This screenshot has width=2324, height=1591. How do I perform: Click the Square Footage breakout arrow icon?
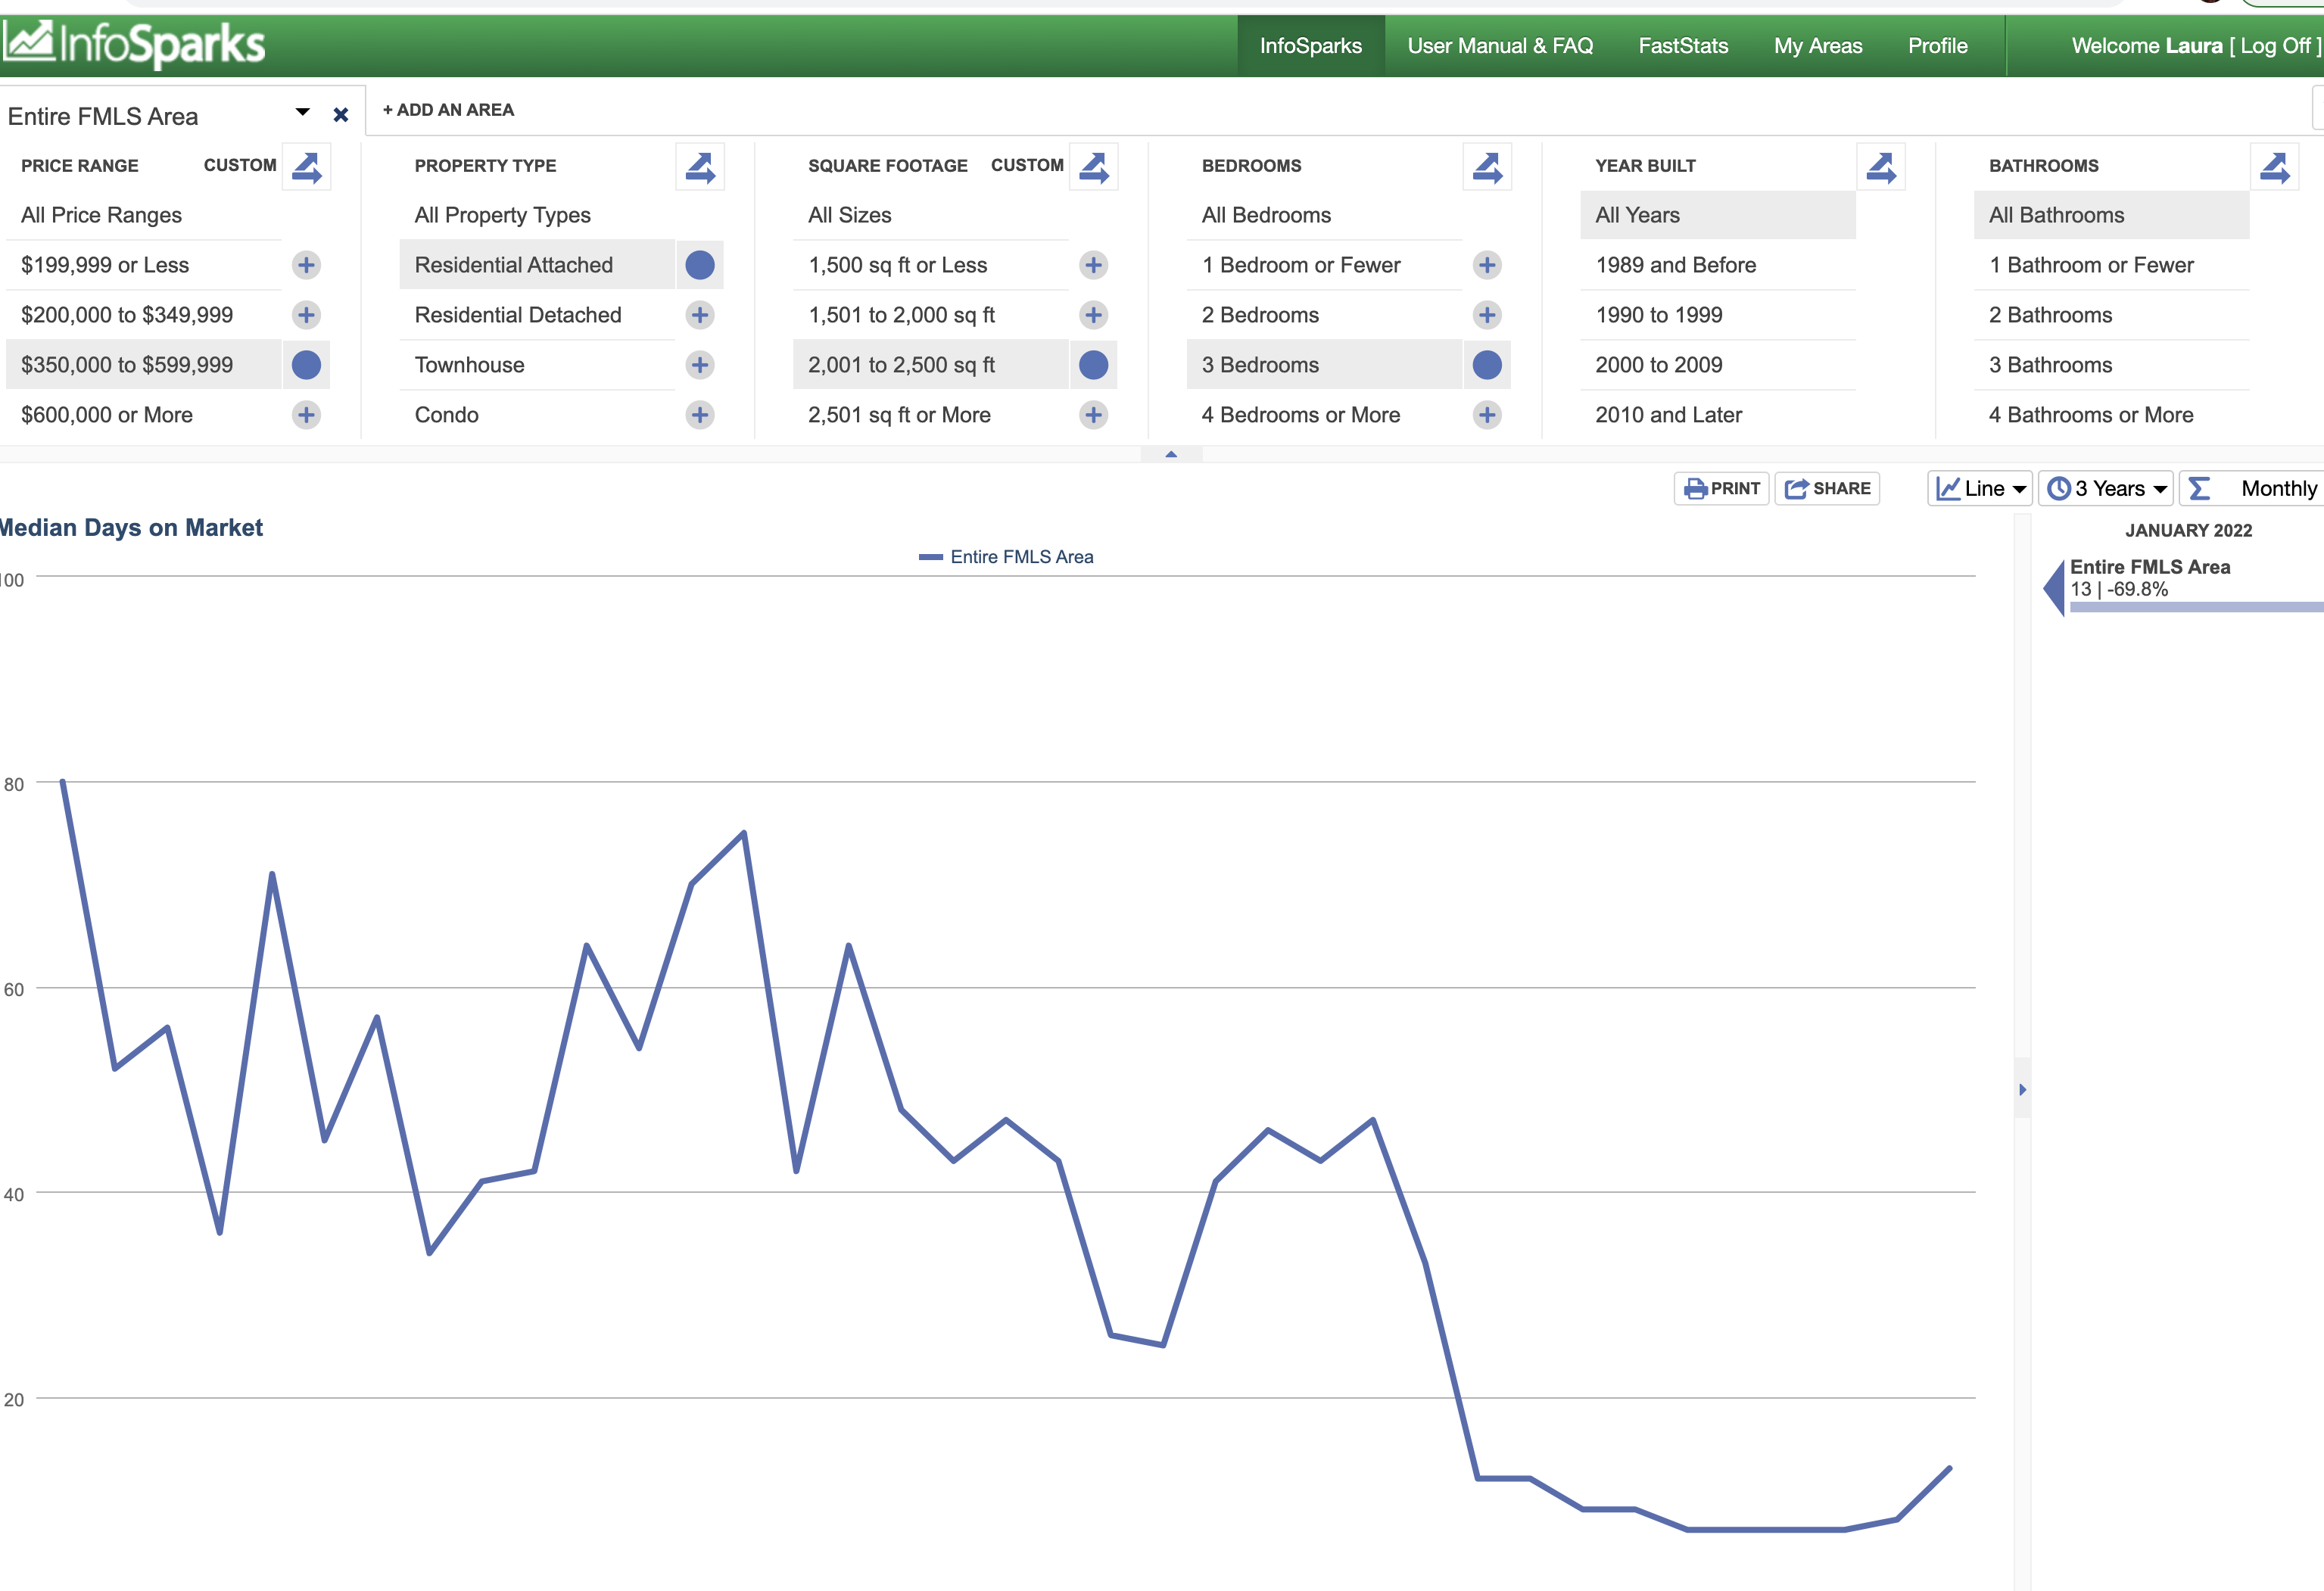pyautogui.click(x=1094, y=167)
